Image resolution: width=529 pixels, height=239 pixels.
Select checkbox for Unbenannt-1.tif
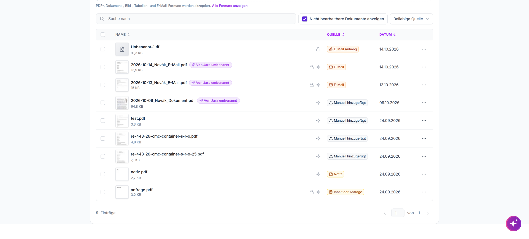(103, 49)
